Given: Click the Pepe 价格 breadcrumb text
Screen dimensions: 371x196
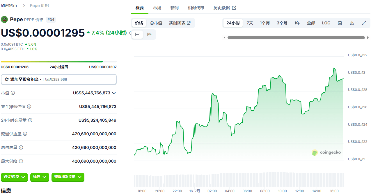Looking at the screenshot, I should (39, 6).
